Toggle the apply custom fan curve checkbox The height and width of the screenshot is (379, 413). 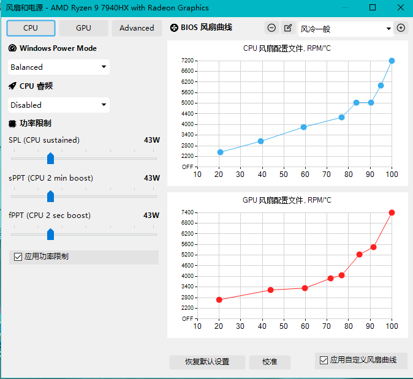pos(324,360)
